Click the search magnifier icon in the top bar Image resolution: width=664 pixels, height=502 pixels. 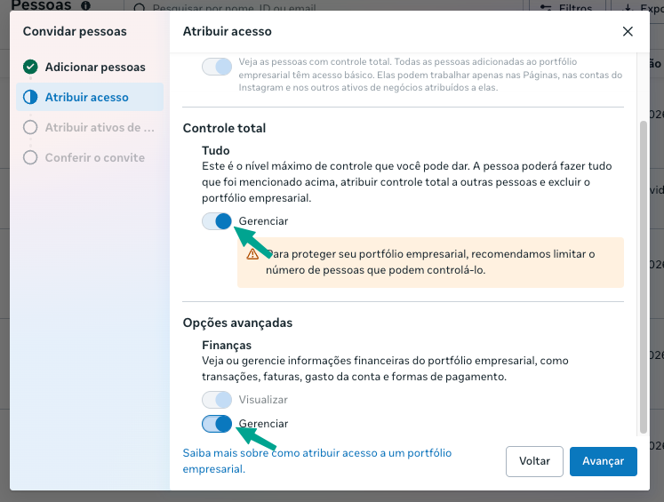(140, 8)
